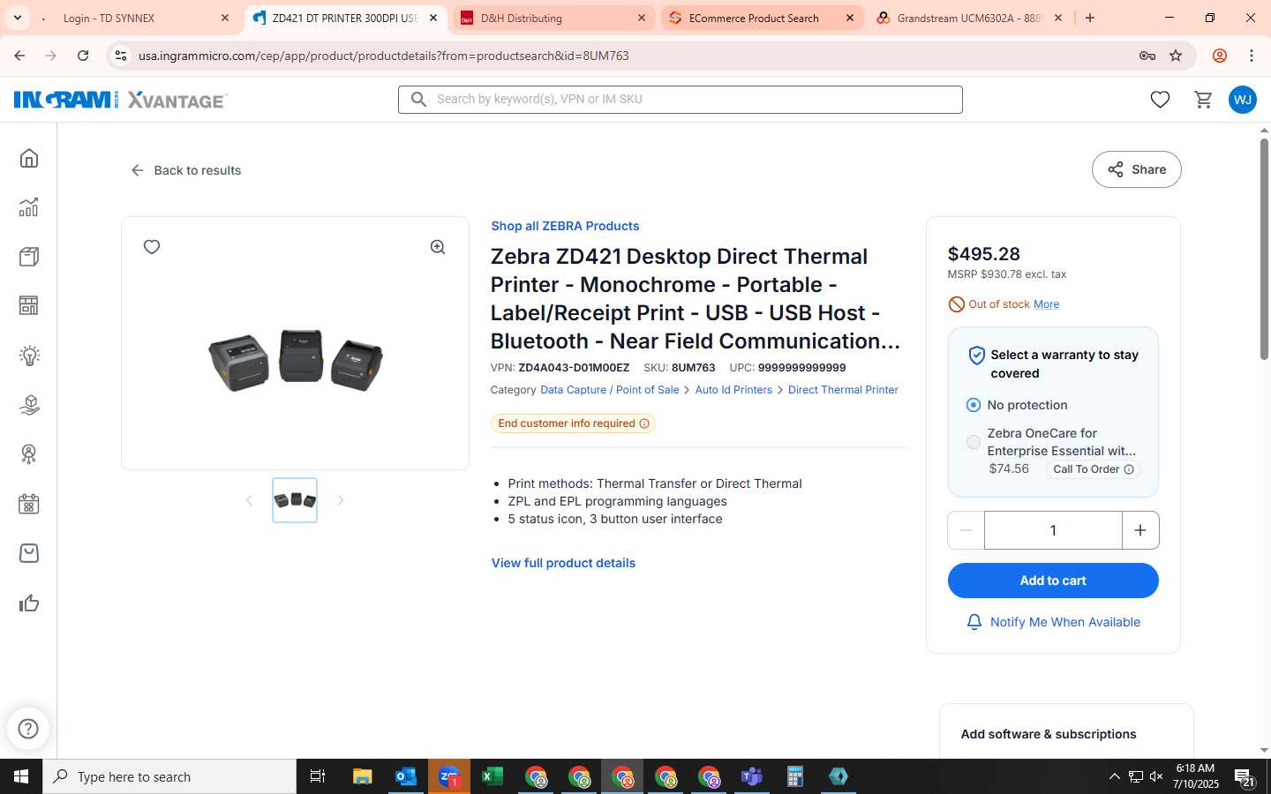The width and height of the screenshot is (1271, 794).
Task: Add product image to favorites heart
Action: point(152,247)
